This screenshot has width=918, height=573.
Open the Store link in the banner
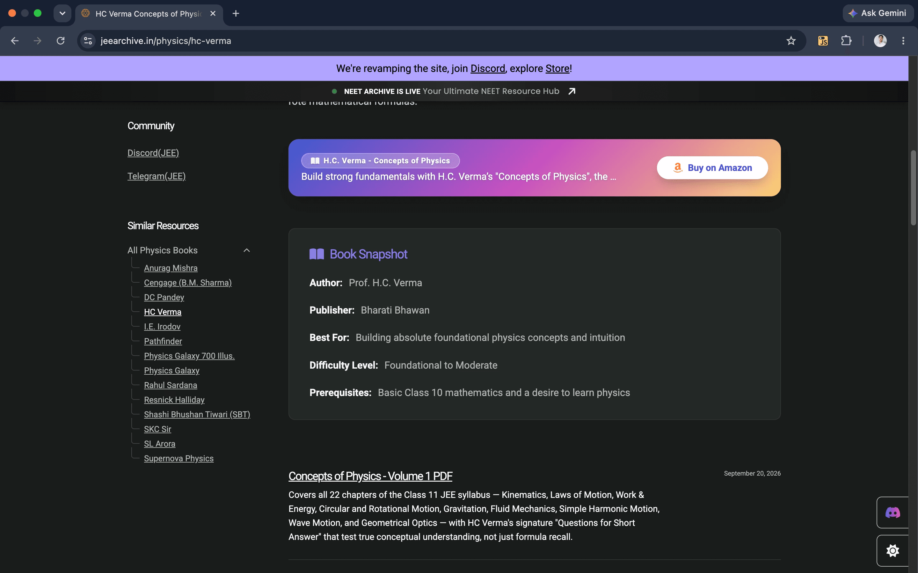point(557,68)
